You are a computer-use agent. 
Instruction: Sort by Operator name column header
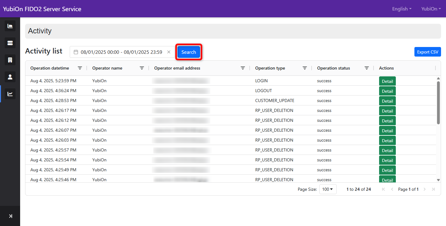(107, 68)
